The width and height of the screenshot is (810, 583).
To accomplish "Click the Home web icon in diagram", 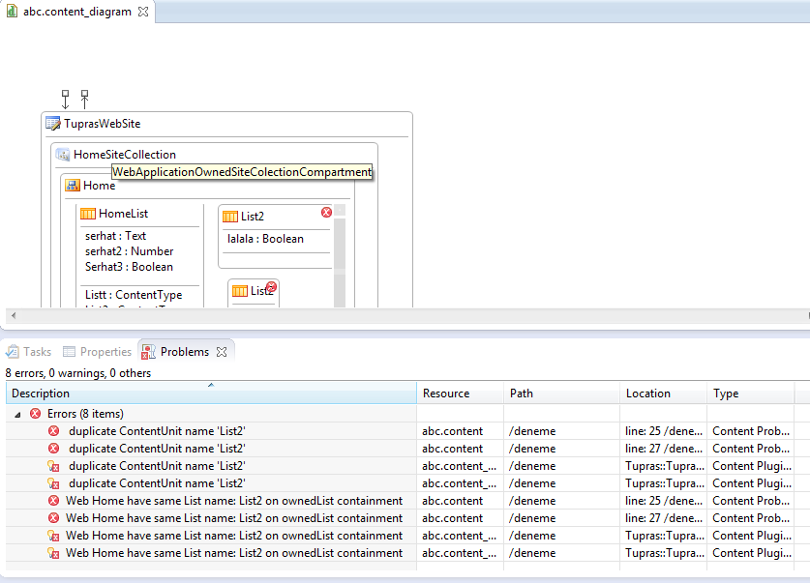I will tap(72, 186).
